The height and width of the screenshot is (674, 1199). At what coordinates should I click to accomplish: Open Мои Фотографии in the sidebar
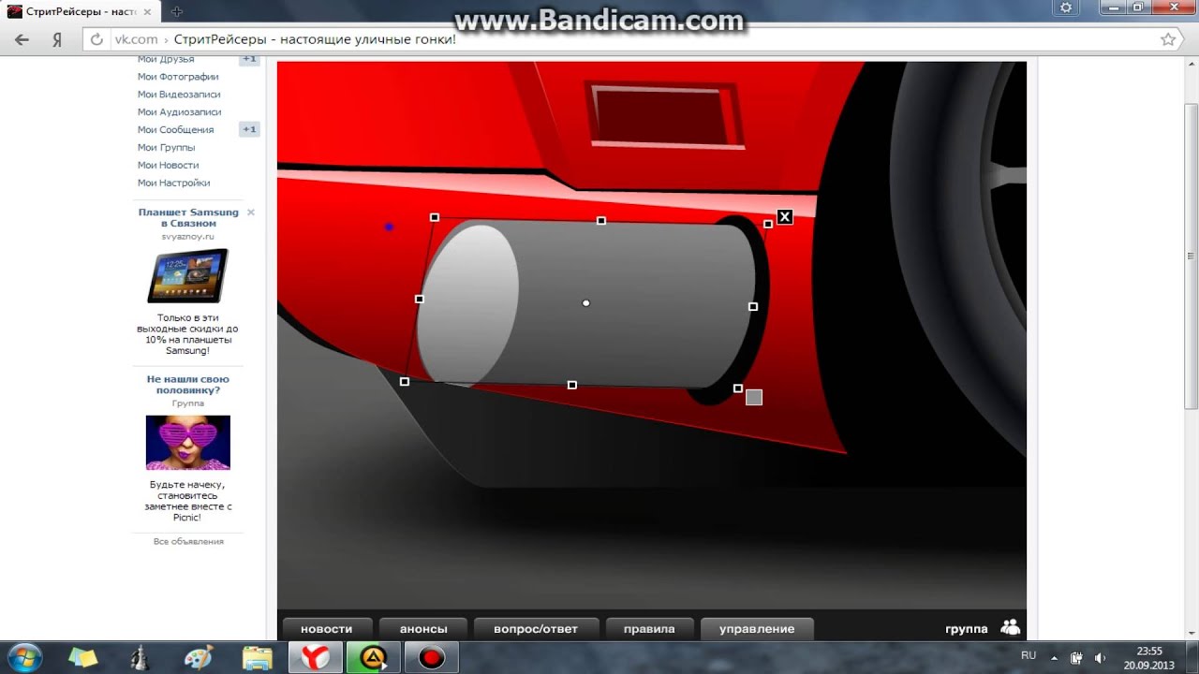click(178, 77)
